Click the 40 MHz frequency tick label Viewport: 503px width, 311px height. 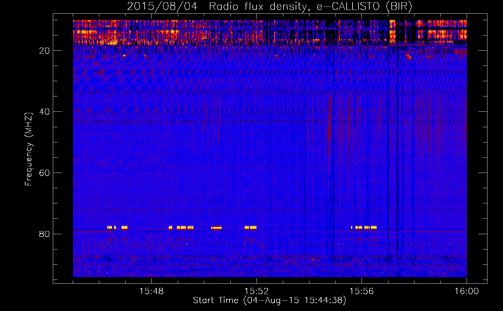(44, 112)
